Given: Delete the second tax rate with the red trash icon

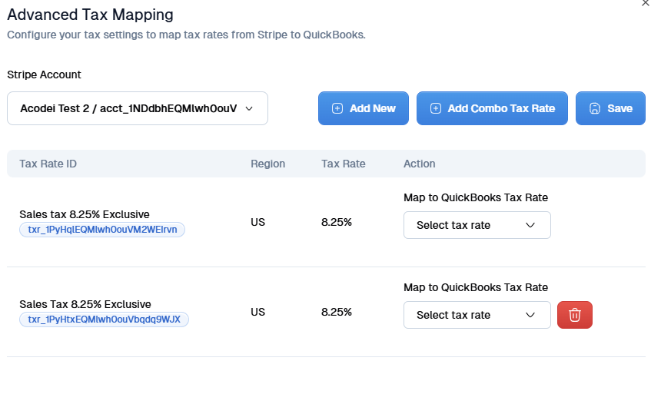Looking at the screenshot, I should coord(574,315).
